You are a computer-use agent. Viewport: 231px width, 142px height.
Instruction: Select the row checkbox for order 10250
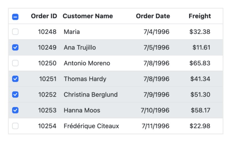click(15, 63)
